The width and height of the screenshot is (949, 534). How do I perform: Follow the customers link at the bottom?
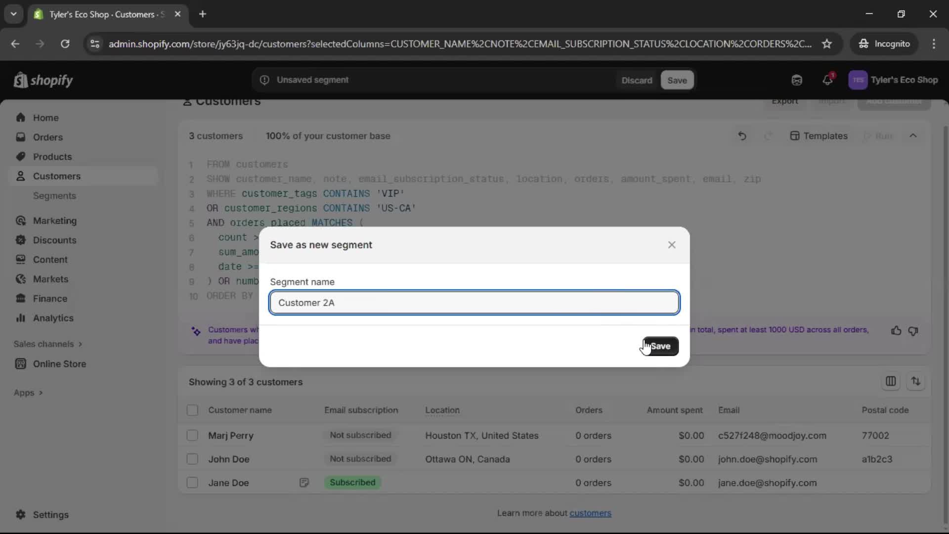[x=591, y=513]
